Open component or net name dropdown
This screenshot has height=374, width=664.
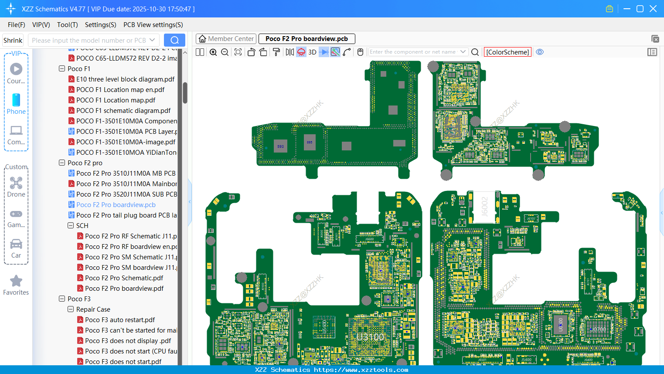(x=463, y=52)
